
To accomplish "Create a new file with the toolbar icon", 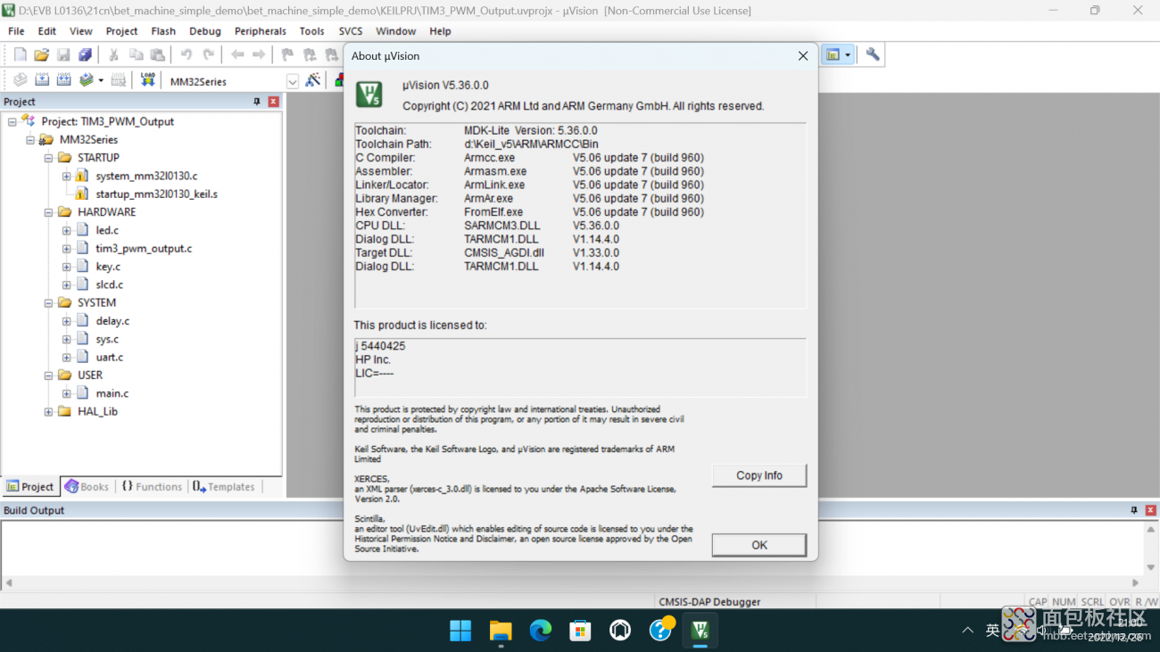I will [20, 55].
